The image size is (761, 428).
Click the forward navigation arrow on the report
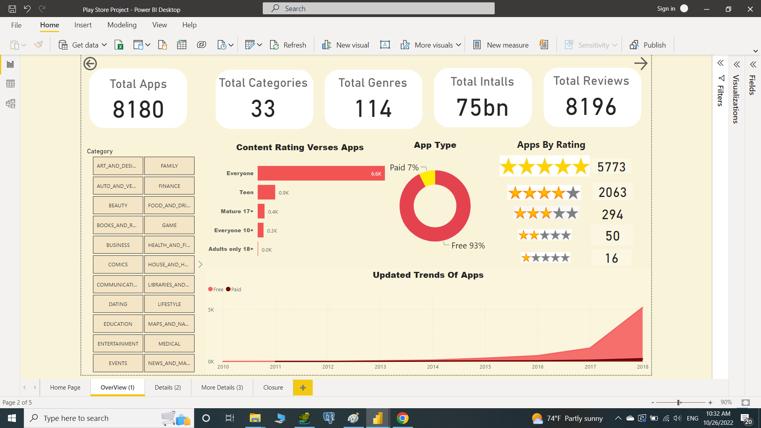point(641,63)
